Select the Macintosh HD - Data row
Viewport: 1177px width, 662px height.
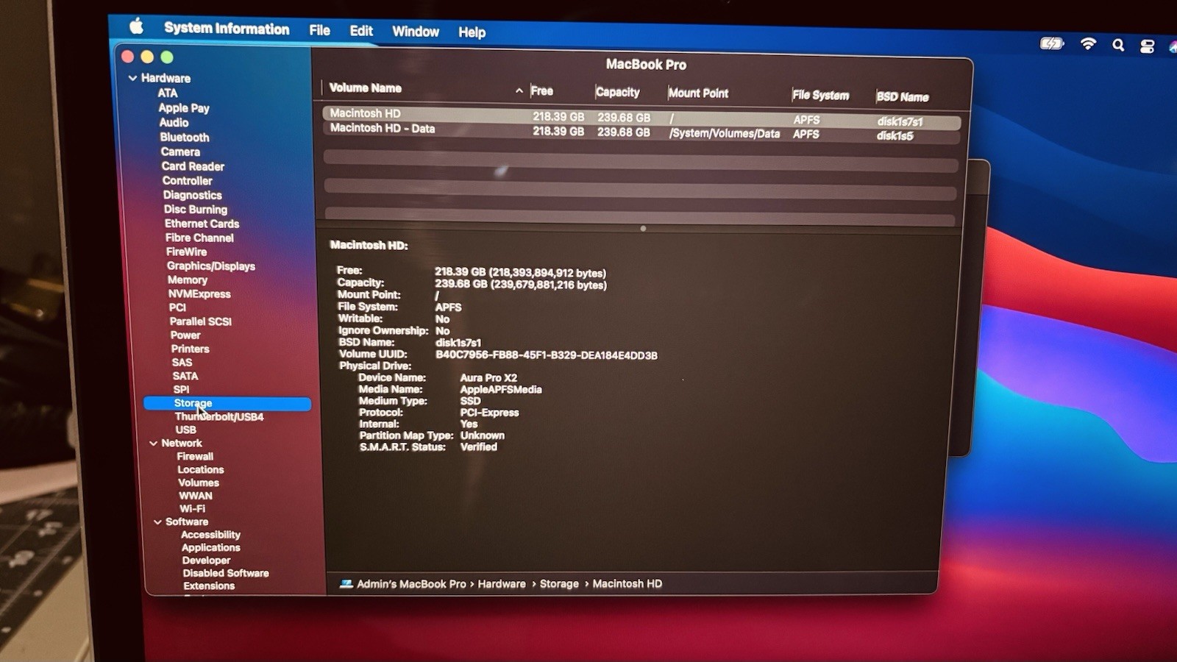point(641,132)
